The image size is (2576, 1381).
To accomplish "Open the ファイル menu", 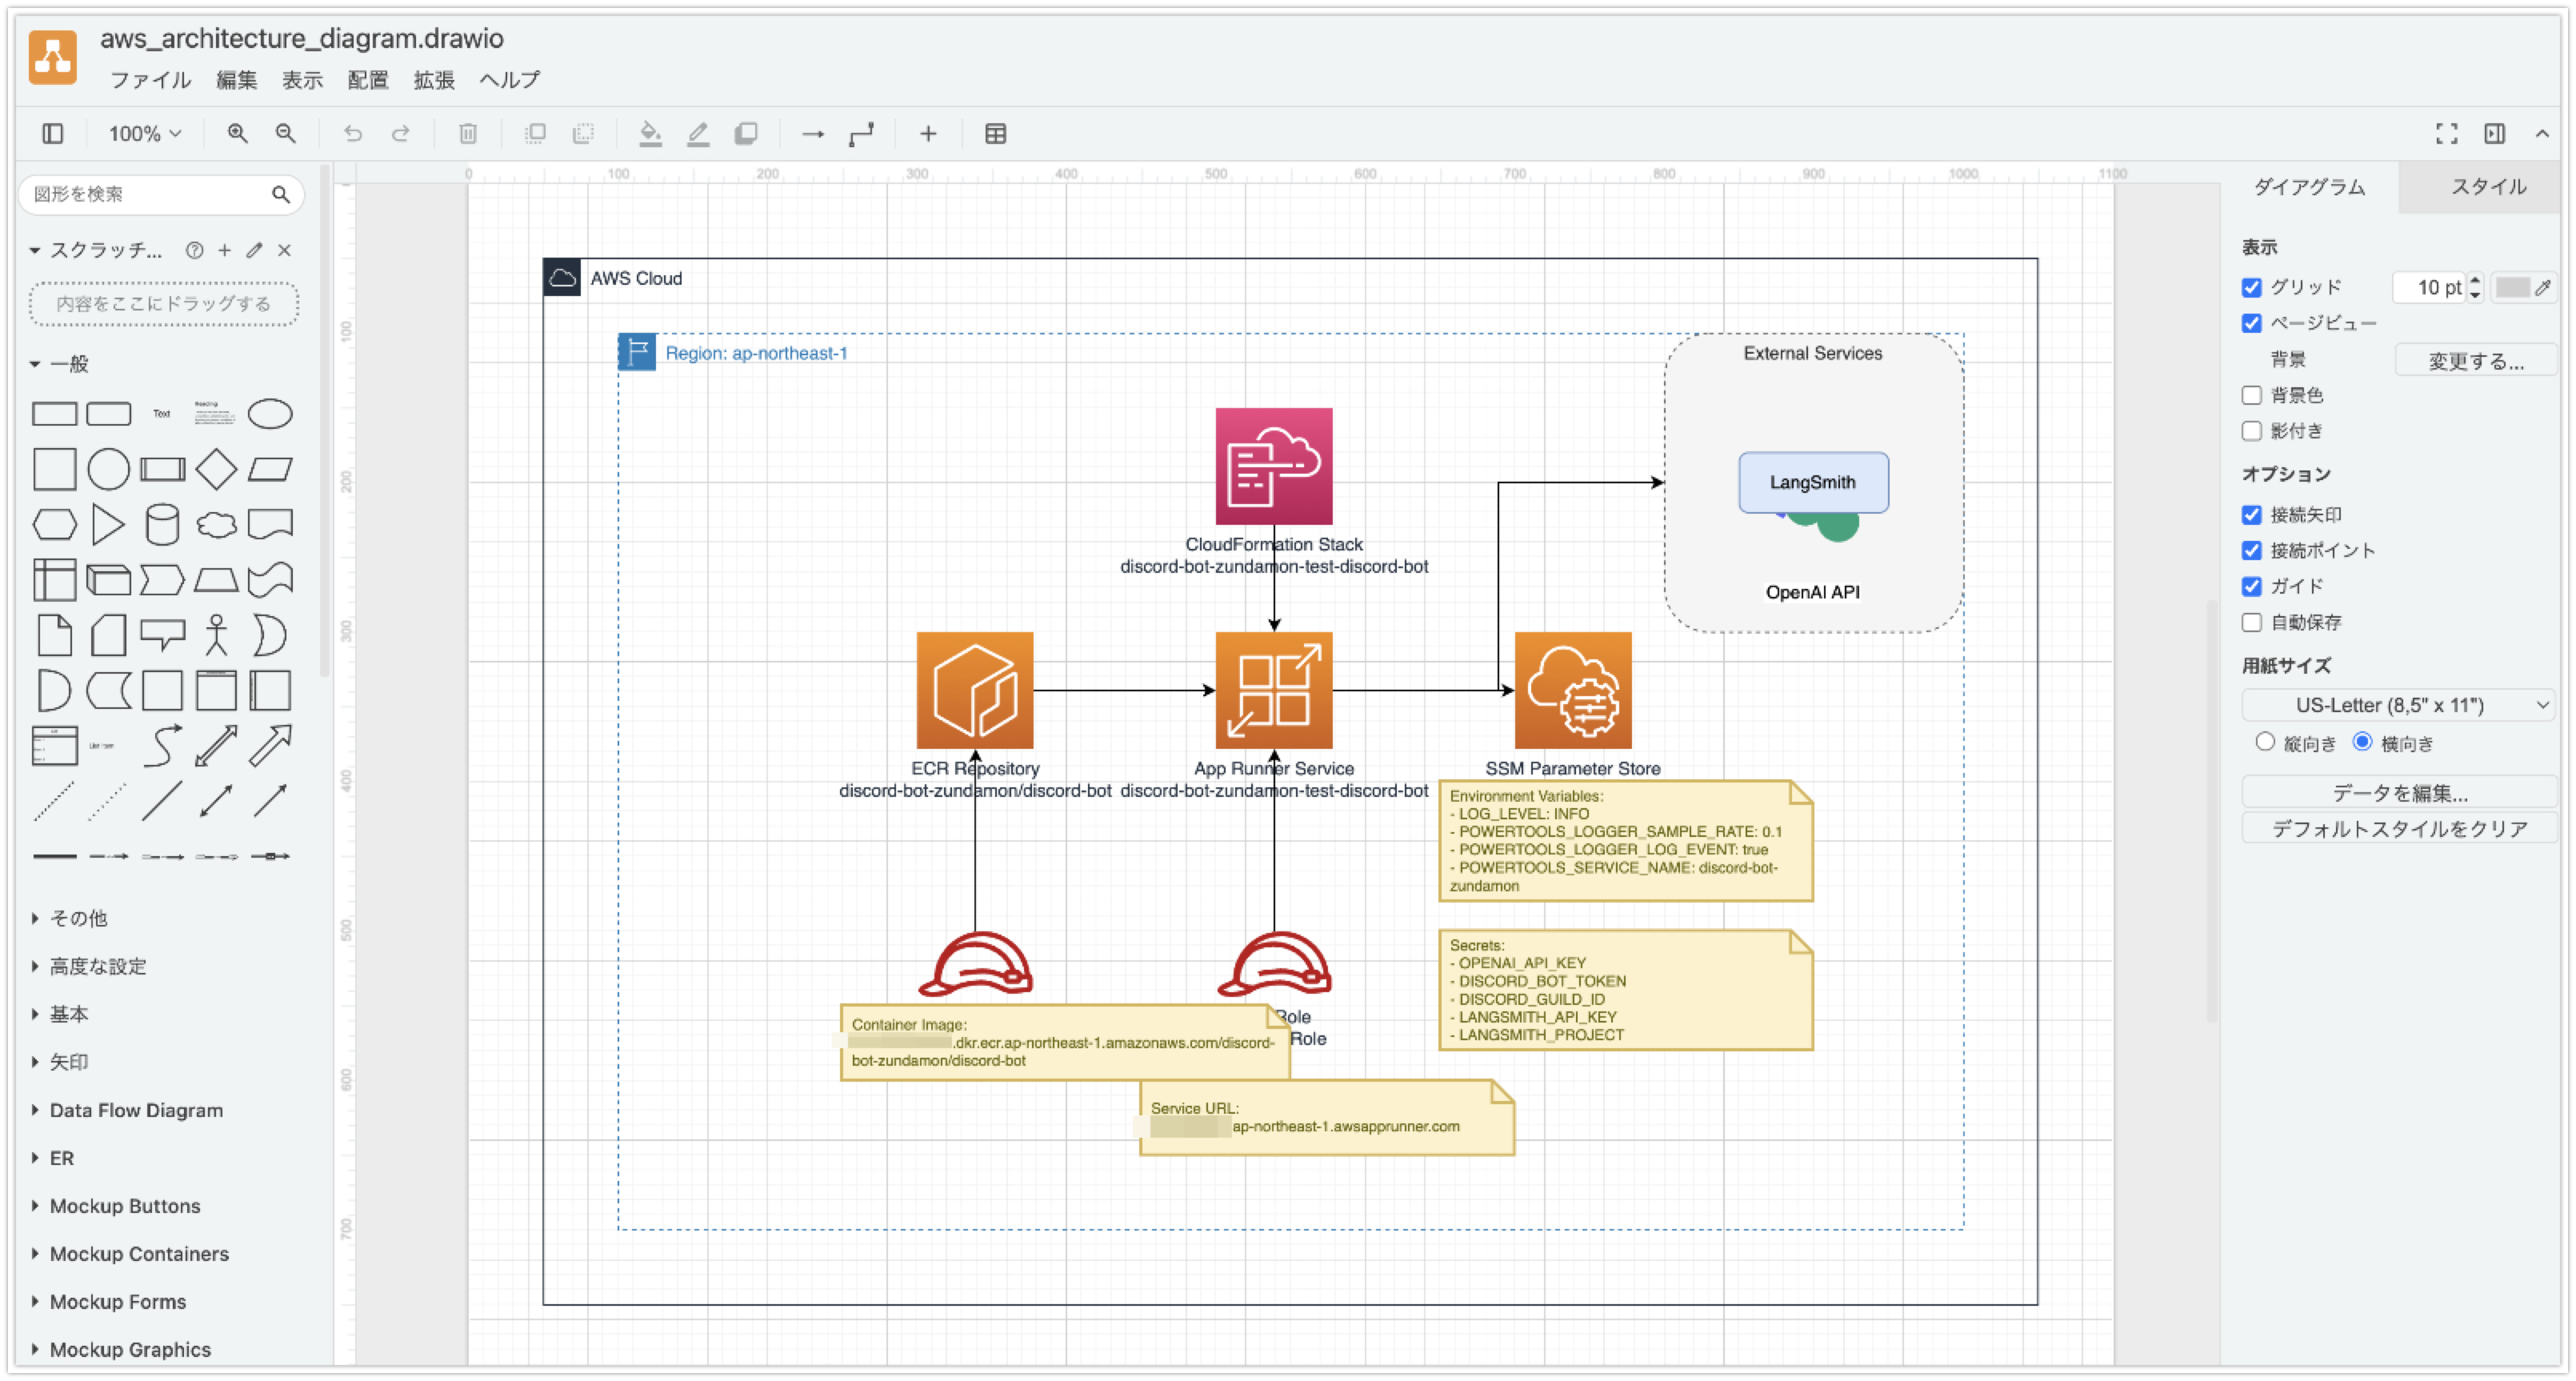I will 150,80.
